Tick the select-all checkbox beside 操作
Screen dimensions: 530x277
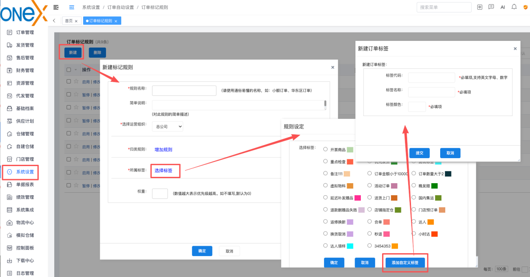(69, 70)
